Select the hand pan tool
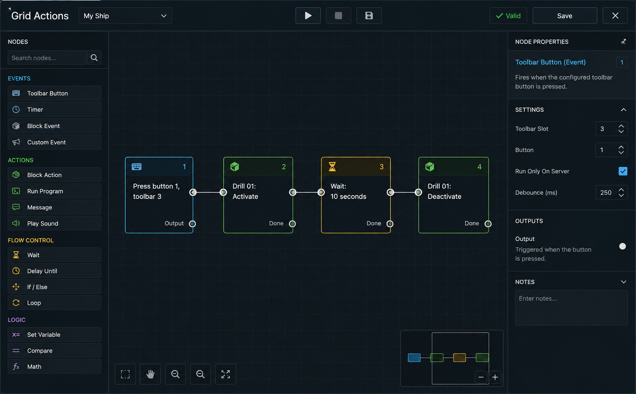 [x=150, y=374]
